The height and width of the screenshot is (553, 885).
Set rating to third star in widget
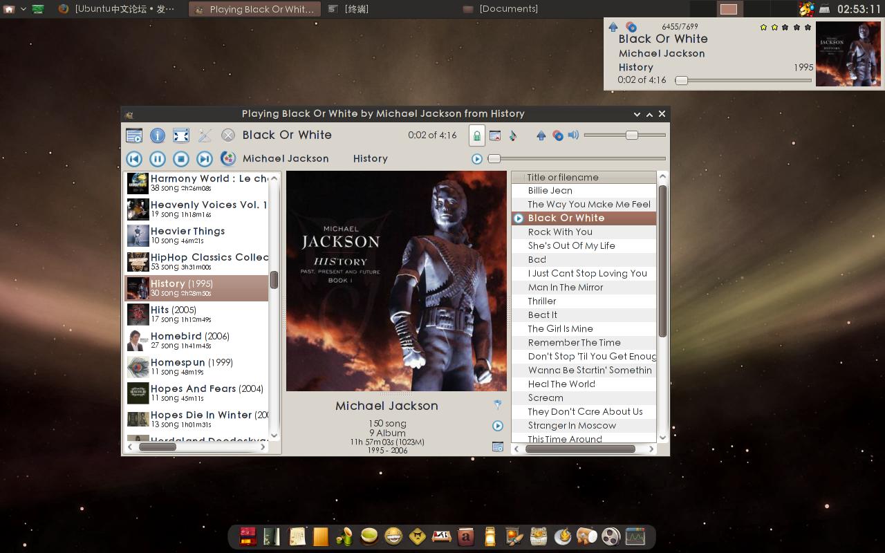pyautogui.click(x=785, y=28)
